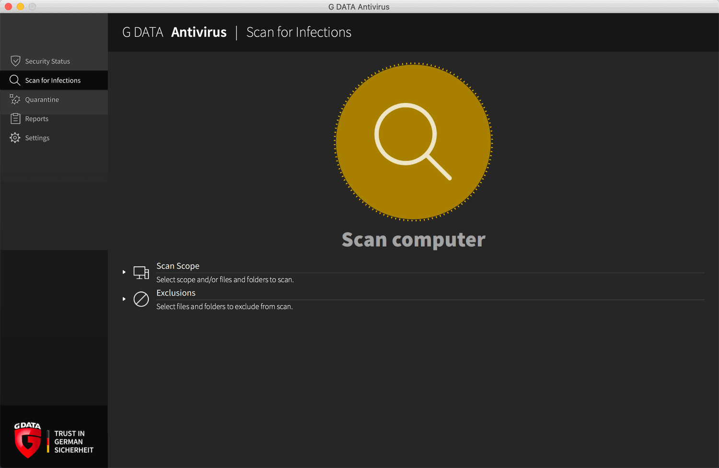
Task: Click the sidebar magnifier icon for Scan for Infections
Action: (15, 80)
